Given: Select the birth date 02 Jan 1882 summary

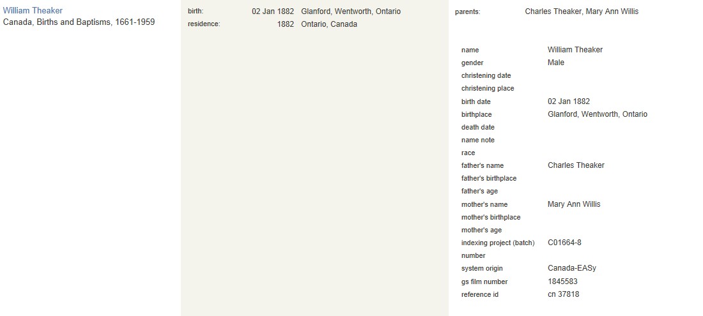Looking at the screenshot, I should coord(273,11).
